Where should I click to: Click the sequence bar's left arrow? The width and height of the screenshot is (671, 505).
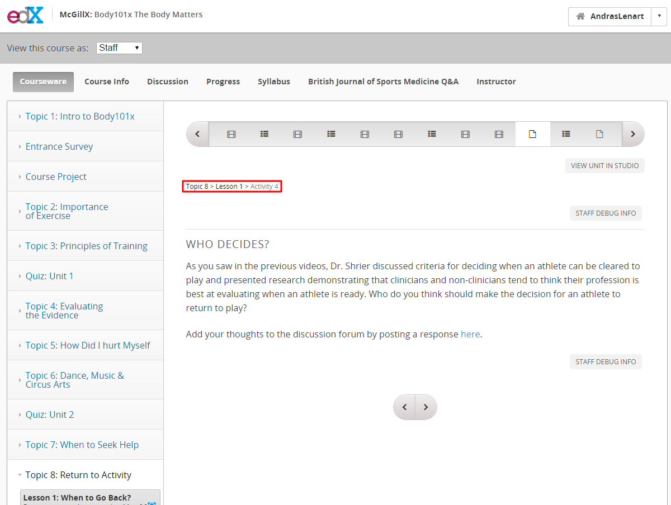tap(197, 134)
